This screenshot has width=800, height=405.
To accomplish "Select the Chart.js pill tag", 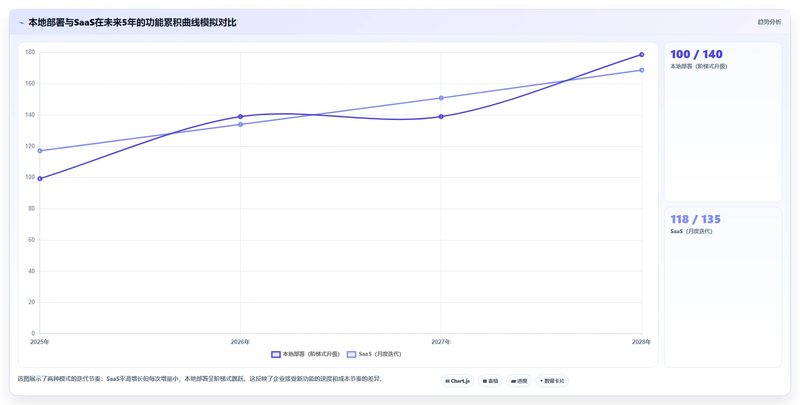I will coord(458,381).
